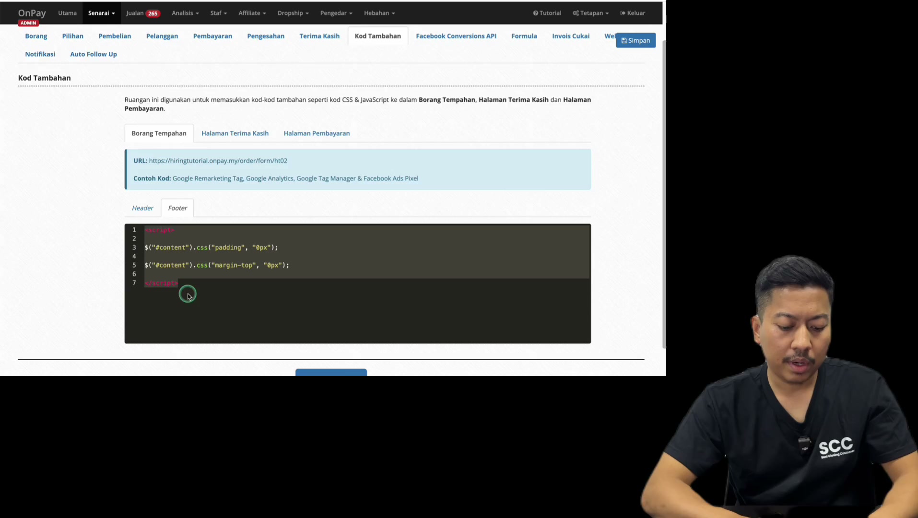Image resolution: width=918 pixels, height=518 pixels.
Task: Select the Footer code tab
Action: (177, 208)
